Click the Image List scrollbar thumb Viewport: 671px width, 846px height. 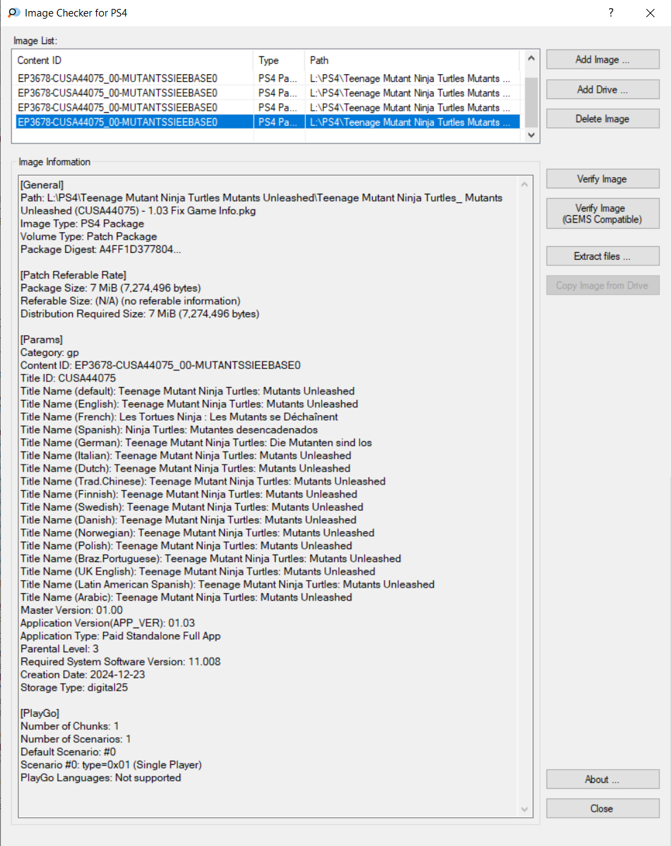pyautogui.click(x=530, y=101)
